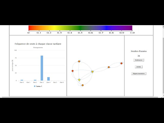
Task: Select the Etat 4 histogram bar
Action: coord(48,79)
